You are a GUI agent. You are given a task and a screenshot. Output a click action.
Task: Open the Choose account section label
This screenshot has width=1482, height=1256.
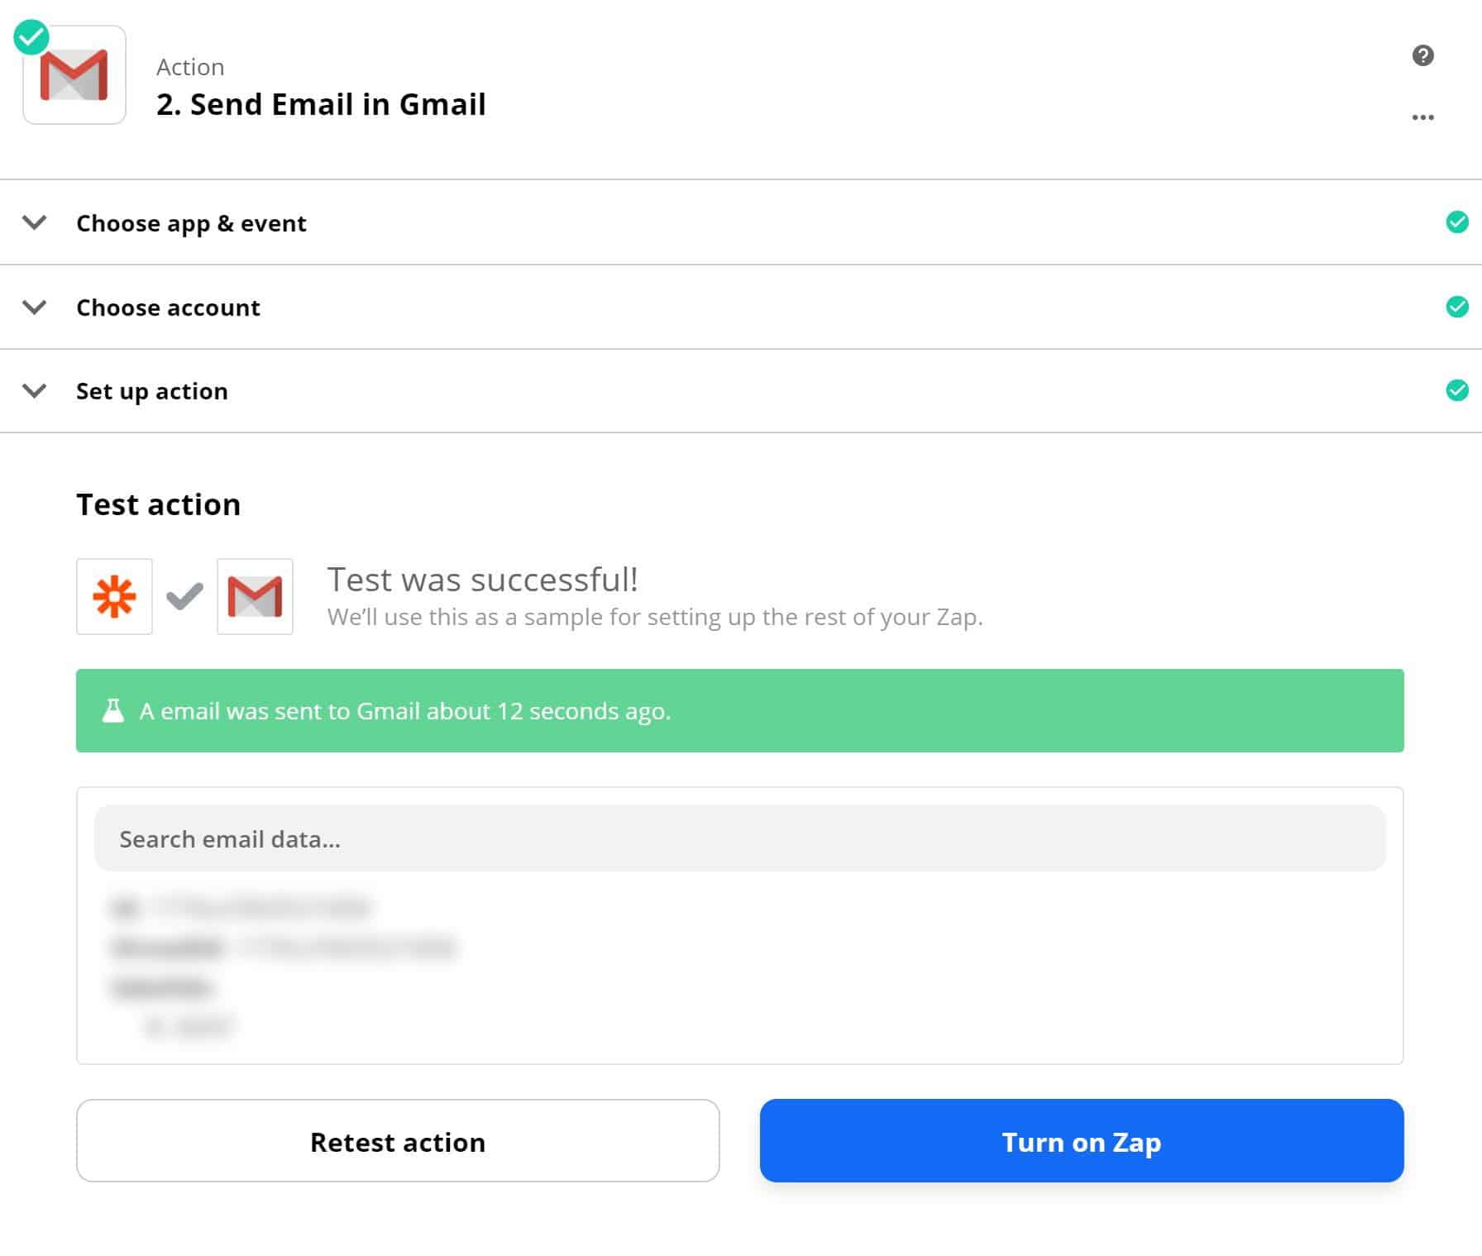168,308
